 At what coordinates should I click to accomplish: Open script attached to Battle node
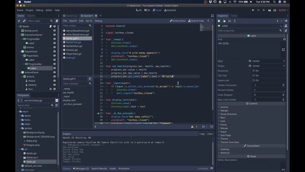click(x=51, y=26)
